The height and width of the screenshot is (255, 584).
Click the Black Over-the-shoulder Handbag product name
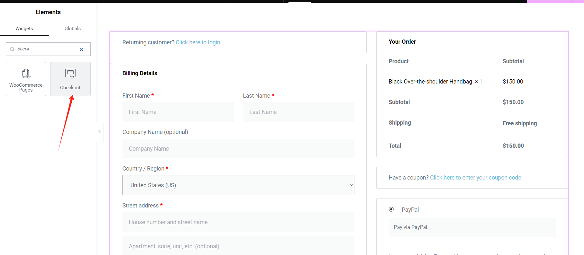(x=431, y=81)
